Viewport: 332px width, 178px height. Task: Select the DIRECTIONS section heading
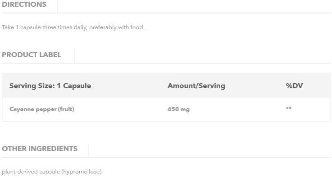24,4
